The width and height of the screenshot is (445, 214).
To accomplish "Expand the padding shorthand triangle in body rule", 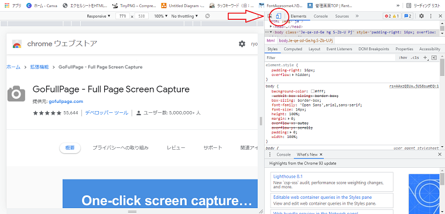I will (x=291, y=132).
